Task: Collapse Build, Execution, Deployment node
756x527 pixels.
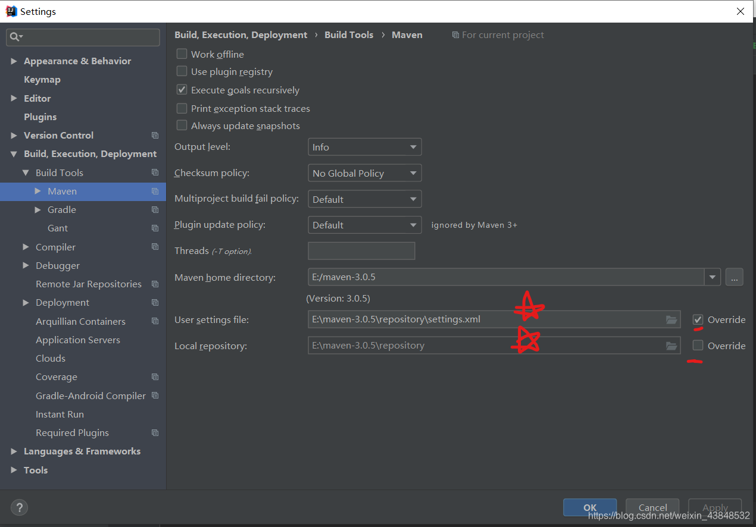Action: click(14, 154)
